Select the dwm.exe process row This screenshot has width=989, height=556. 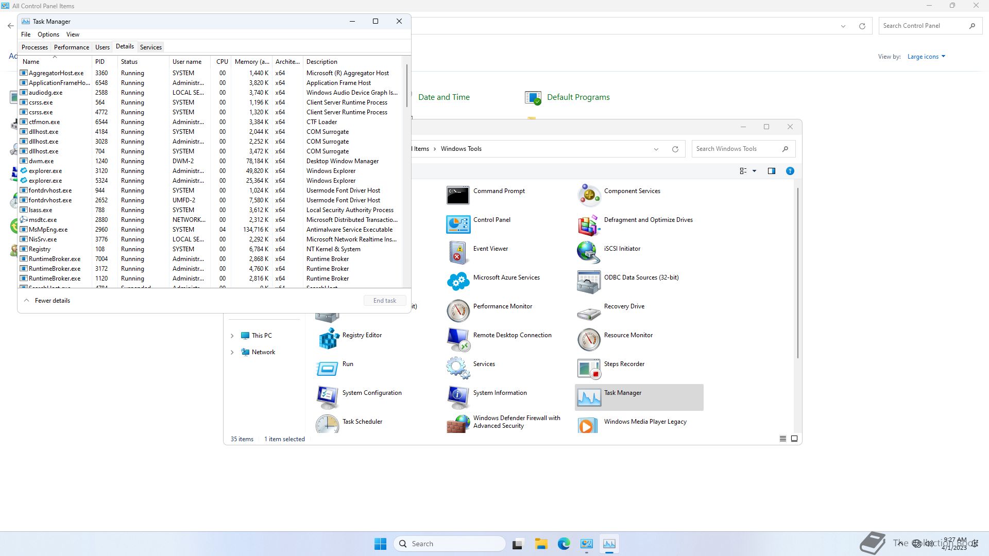(x=210, y=161)
